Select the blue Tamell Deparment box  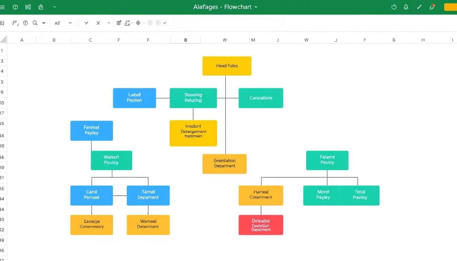coord(148,195)
